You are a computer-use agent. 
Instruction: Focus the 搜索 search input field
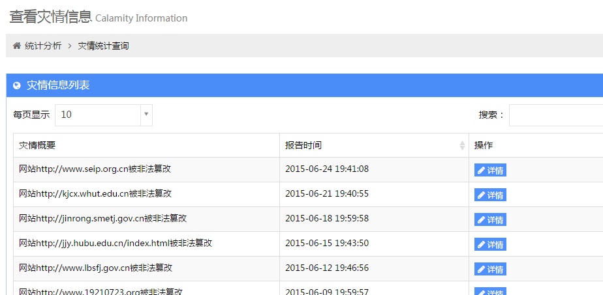point(555,115)
